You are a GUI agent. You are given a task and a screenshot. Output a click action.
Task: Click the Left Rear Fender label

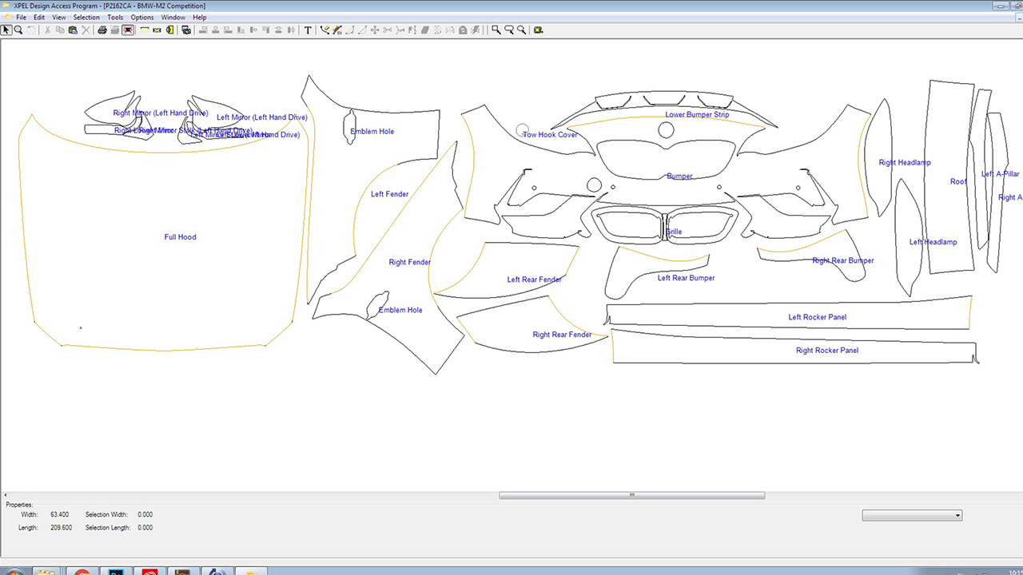point(535,280)
